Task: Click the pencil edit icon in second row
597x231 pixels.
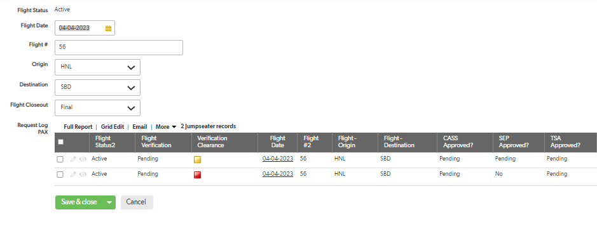Action: click(x=74, y=175)
